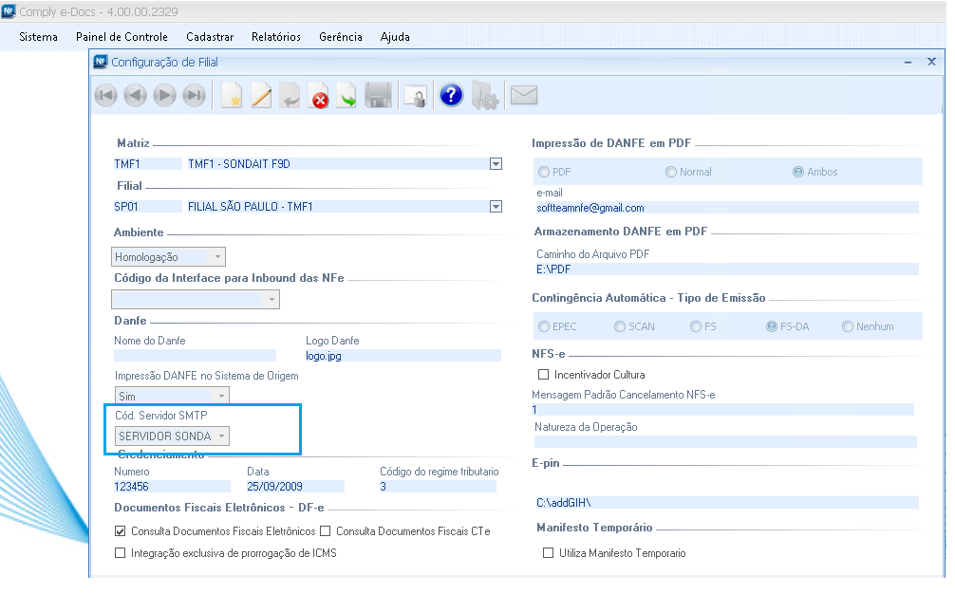Click the padlock icon in toolbar

click(x=415, y=95)
